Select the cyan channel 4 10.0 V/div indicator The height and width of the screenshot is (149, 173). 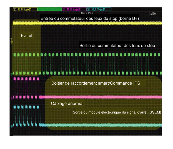(x=99, y=9)
